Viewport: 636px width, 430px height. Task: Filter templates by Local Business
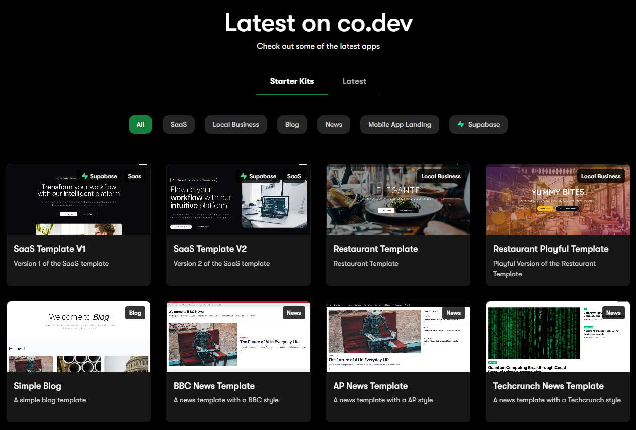tap(235, 125)
